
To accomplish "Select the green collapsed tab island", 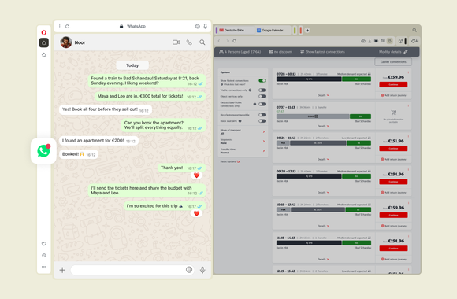I will click(x=295, y=30).
